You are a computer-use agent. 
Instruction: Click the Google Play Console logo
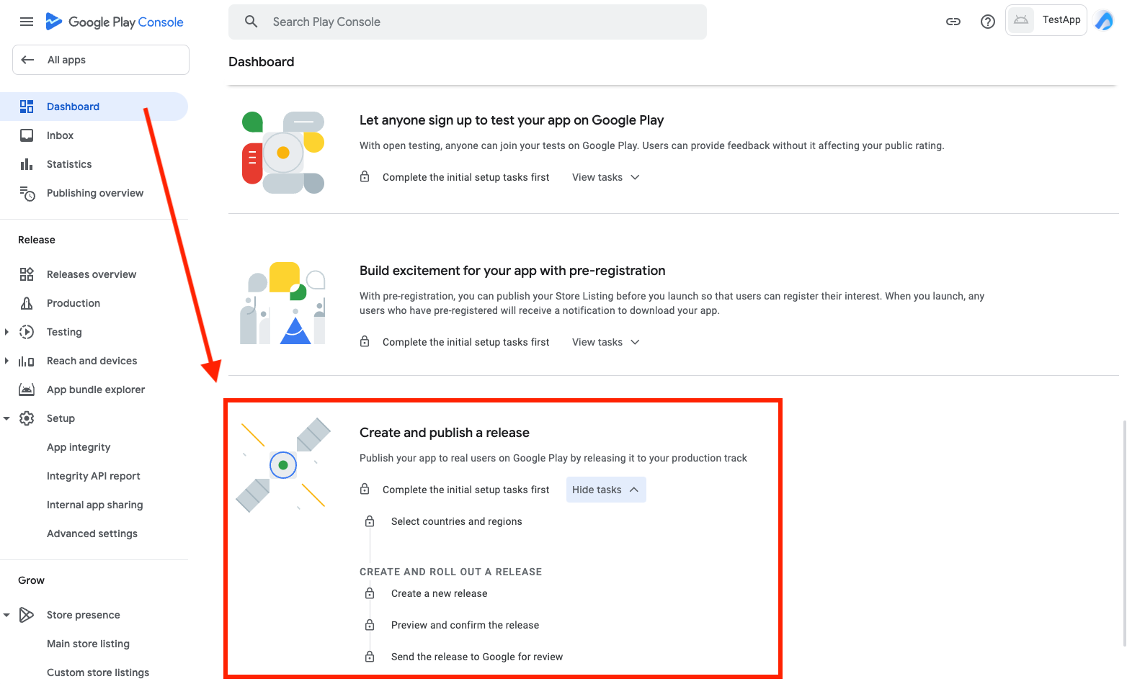pyautogui.click(x=115, y=22)
